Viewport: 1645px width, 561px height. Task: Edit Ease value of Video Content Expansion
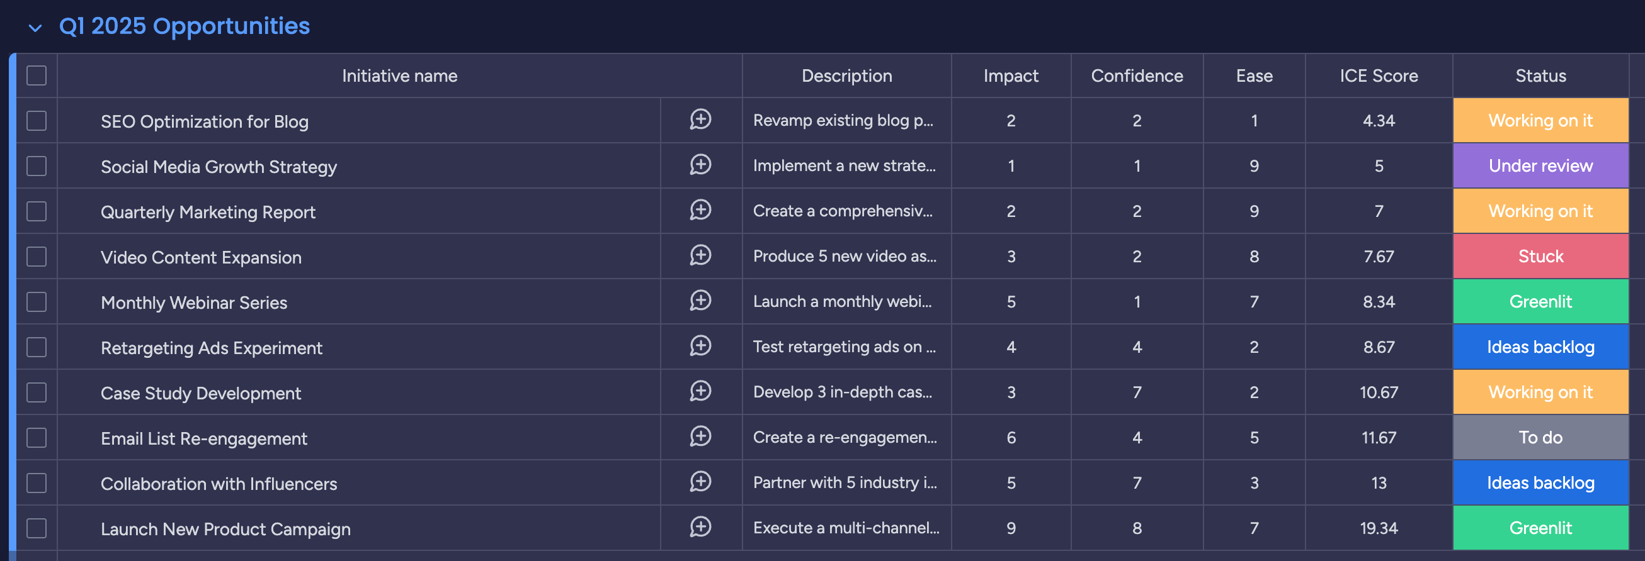click(x=1254, y=255)
